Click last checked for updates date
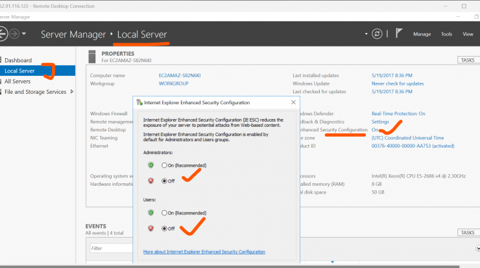This screenshot has height=268, width=480. click(392, 91)
